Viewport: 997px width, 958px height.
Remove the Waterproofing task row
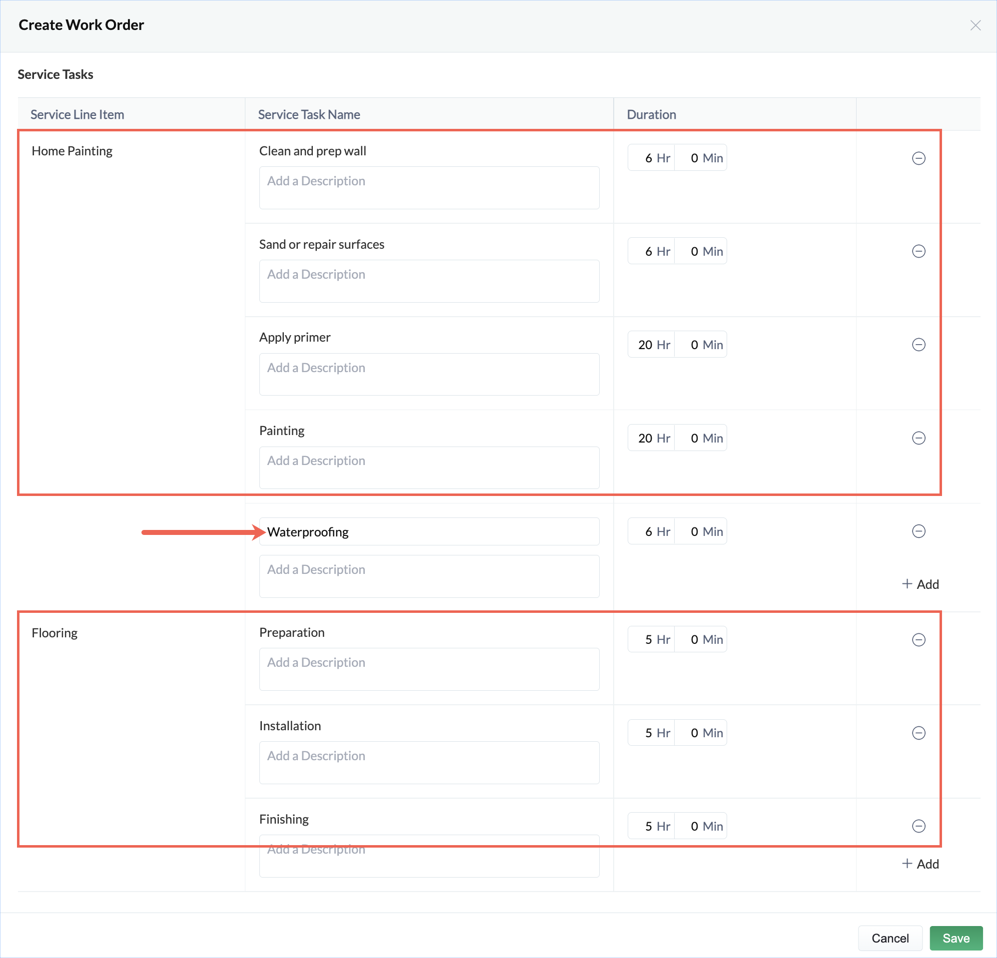pyautogui.click(x=918, y=531)
